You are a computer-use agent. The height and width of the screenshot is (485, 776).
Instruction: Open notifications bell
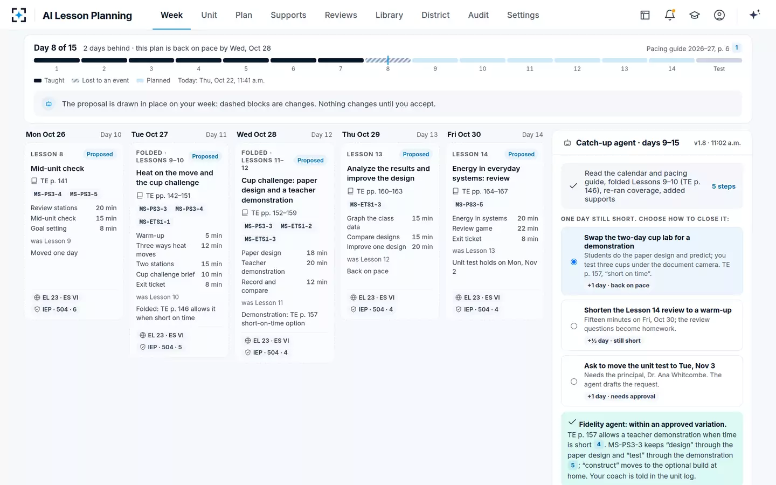[670, 15]
